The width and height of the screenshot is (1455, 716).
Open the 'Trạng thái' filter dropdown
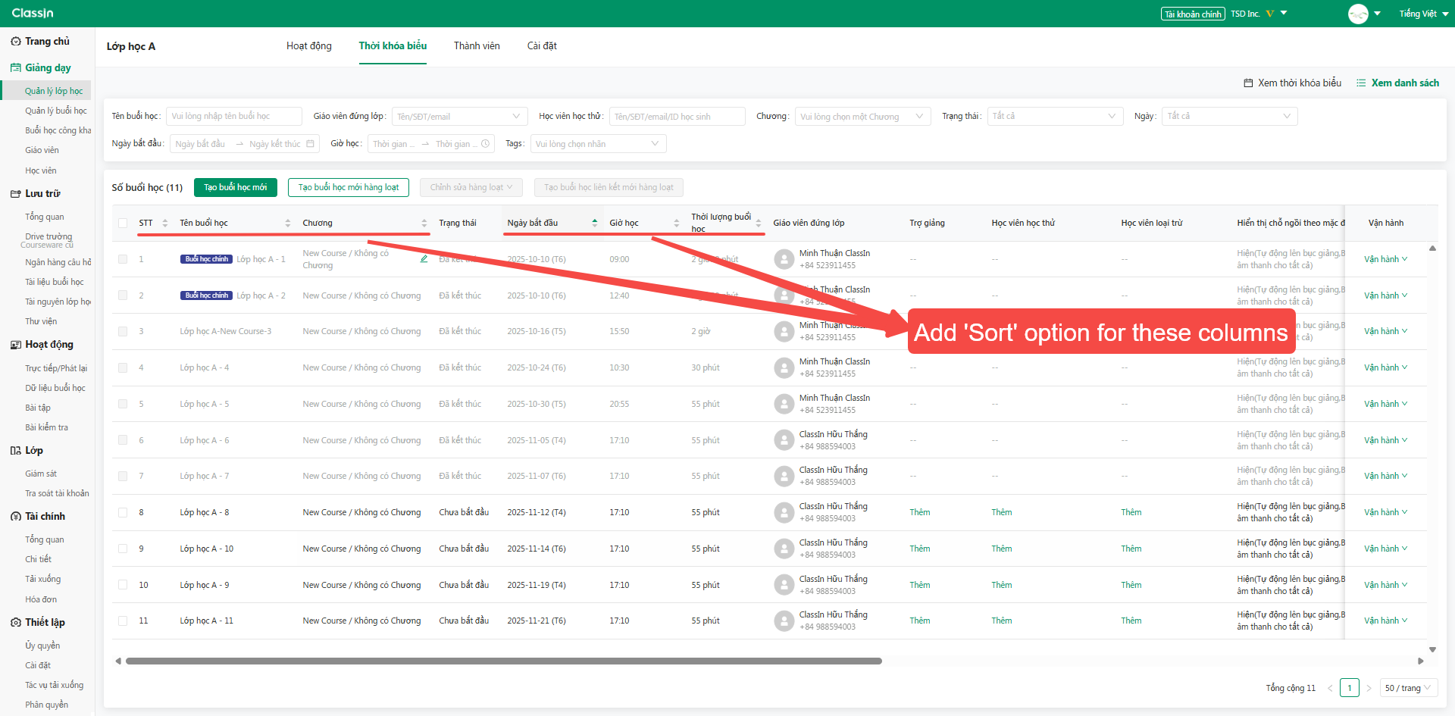tap(1054, 116)
